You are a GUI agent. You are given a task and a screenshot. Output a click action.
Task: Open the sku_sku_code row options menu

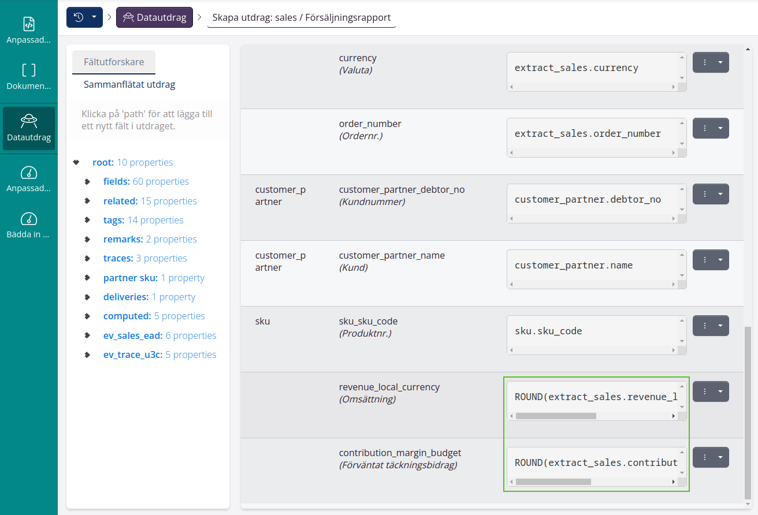pyautogui.click(x=705, y=326)
